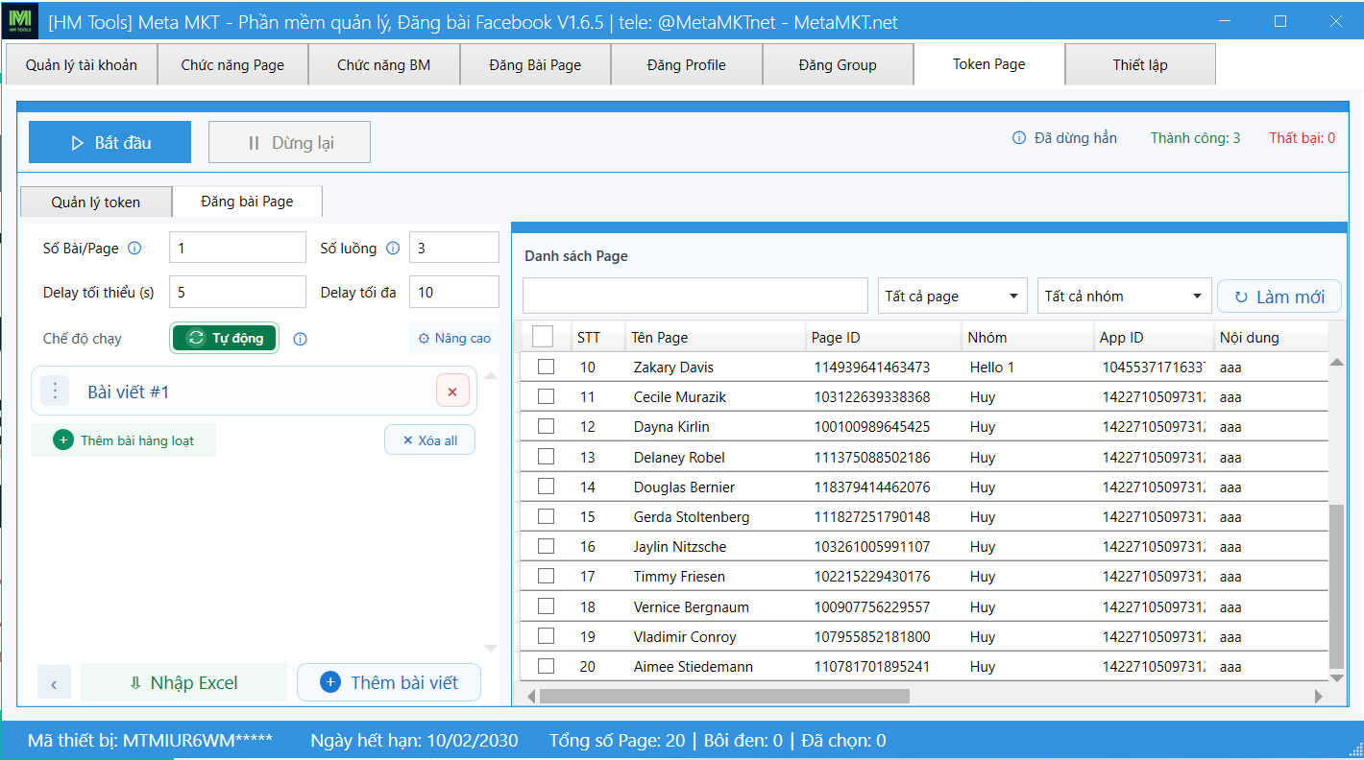Click the Dừng lại pause button
Screen dimensions: 1364x760
tap(289, 142)
